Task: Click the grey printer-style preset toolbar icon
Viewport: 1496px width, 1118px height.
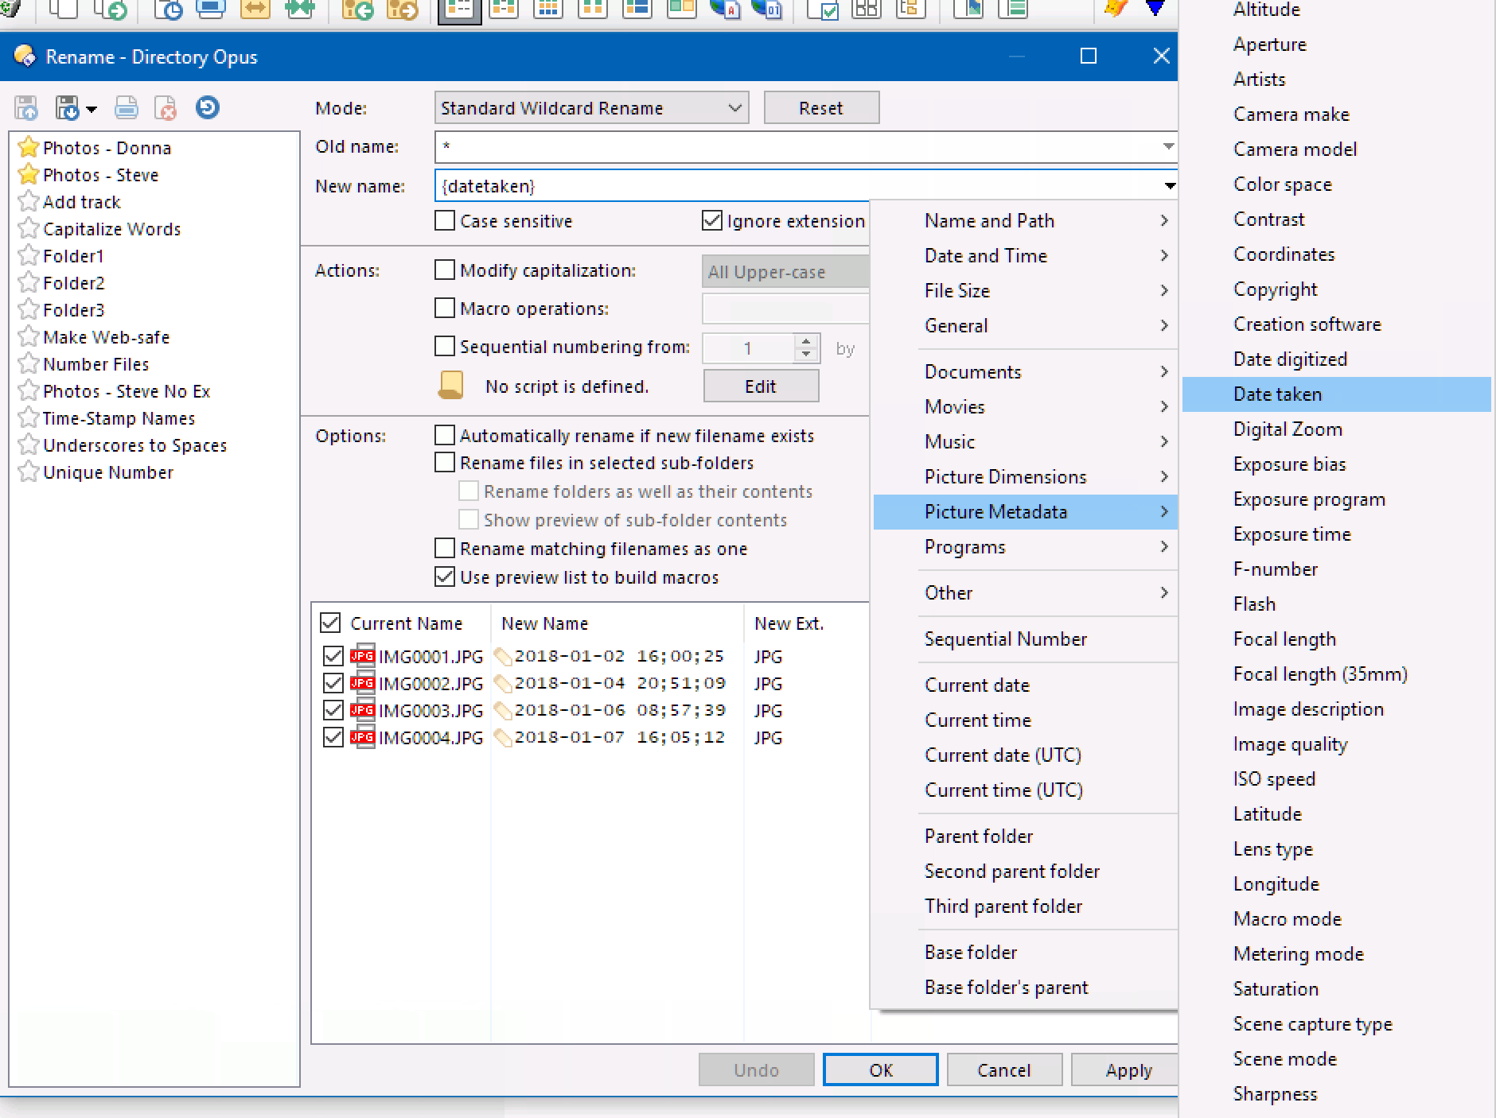Action: [x=126, y=107]
